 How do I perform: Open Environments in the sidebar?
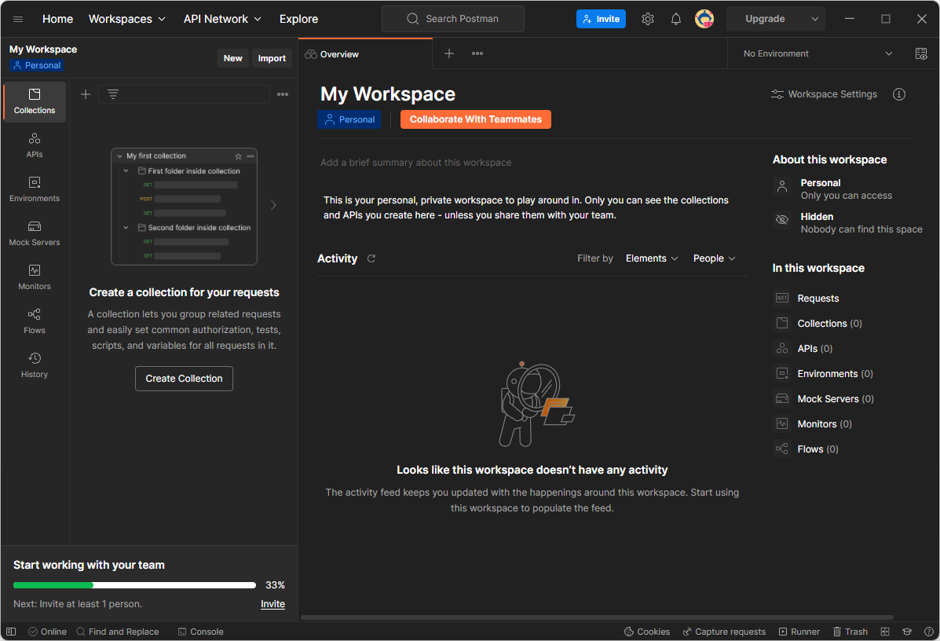click(35, 189)
